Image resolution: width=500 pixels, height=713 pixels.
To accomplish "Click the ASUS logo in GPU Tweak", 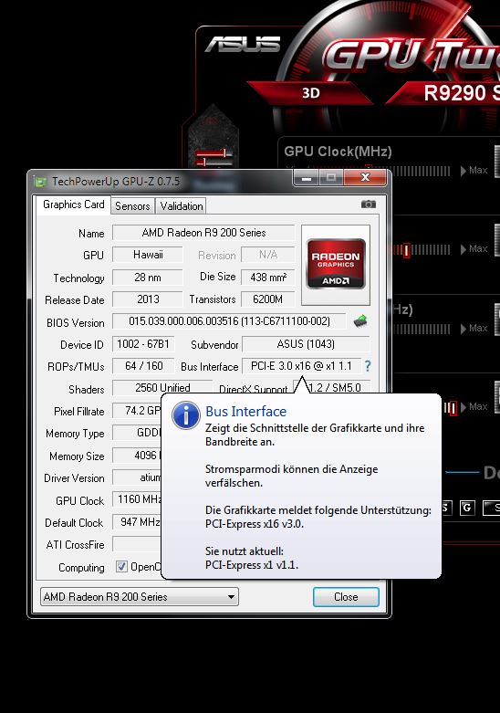I will tap(243, 45).
